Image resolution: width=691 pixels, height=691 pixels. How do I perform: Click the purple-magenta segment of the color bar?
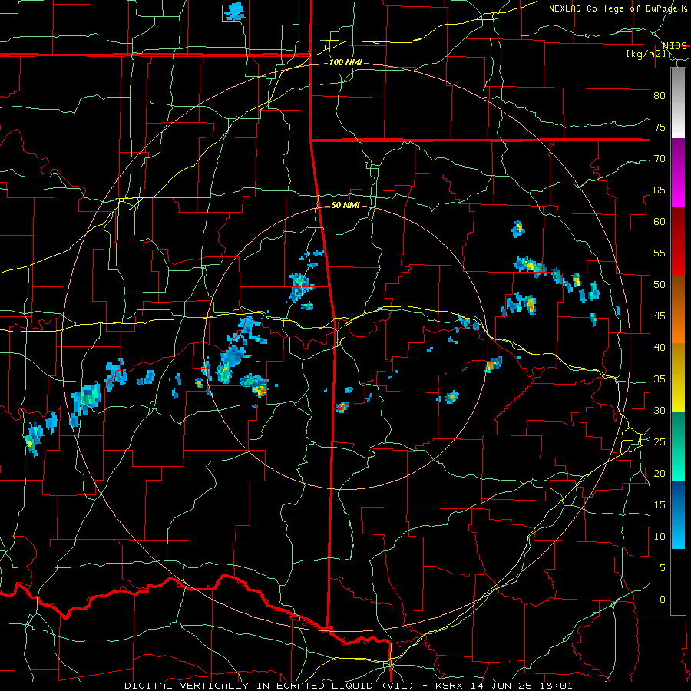(x=678, y=173)
